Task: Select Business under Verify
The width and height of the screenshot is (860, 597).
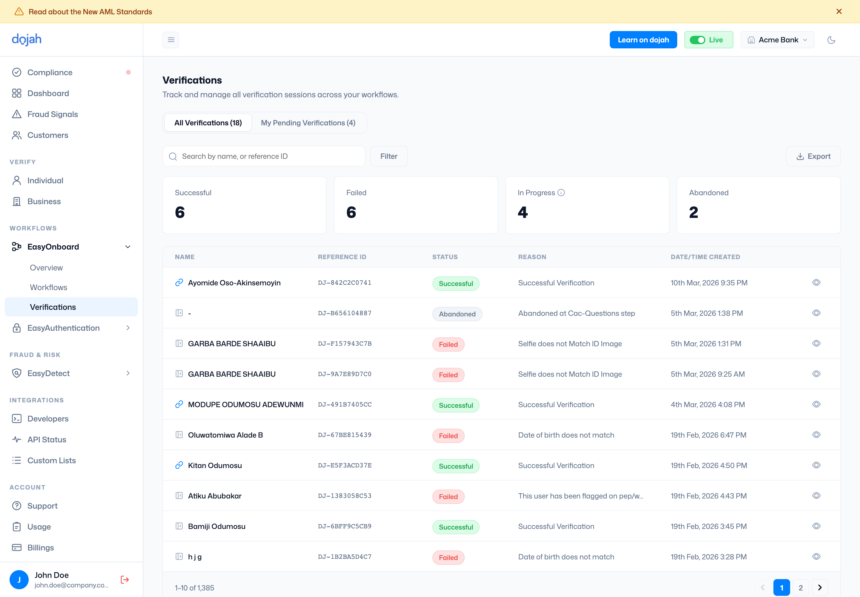Action: tap(71, 201)
